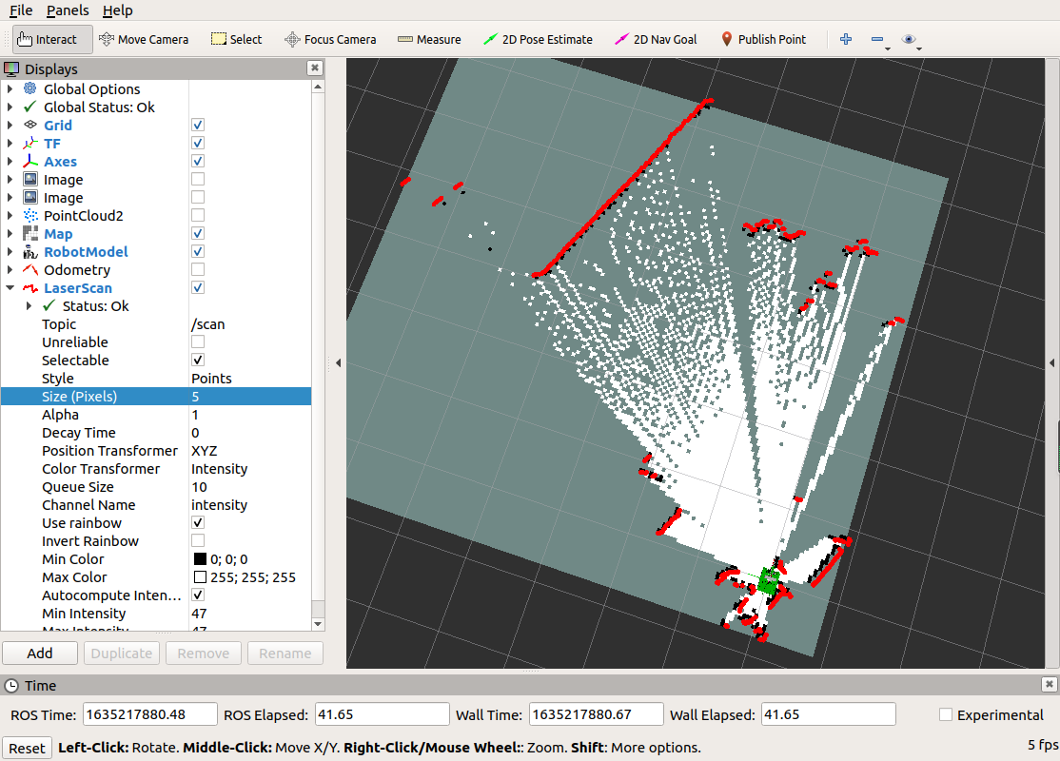Screen dimensions: 1060x761
Task: Expand the Global Options tree row
Action: [x=10, y=88]
